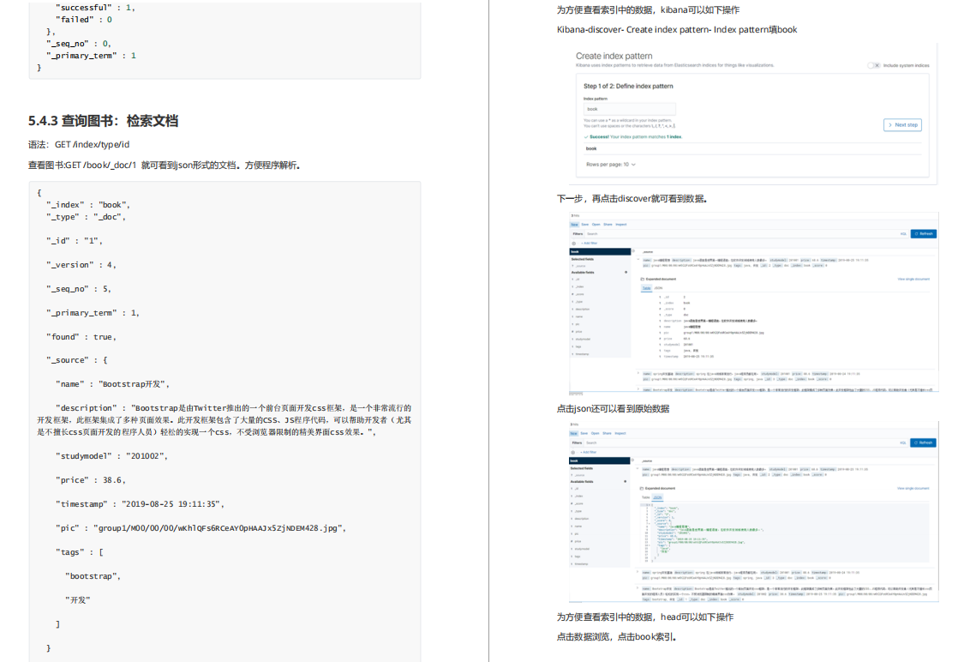Viewport: 958px width, 662px height.
Task: Click the text 点击json还可以看到原始数据
Action: 613,409
